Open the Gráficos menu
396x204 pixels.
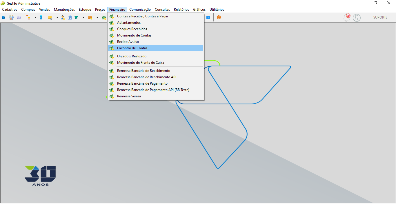click(200, 10)
